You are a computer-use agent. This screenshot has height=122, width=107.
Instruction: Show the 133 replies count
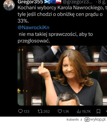pos(26,112)
